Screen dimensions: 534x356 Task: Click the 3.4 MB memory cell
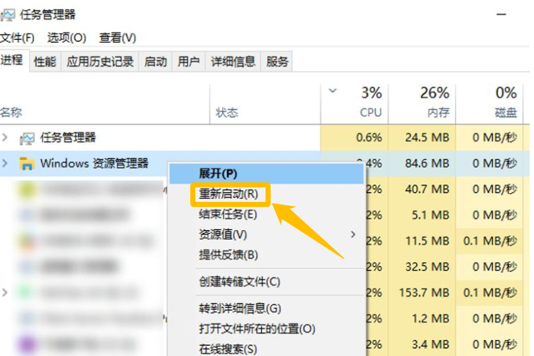pyautogui.click(x=422, y=344)
